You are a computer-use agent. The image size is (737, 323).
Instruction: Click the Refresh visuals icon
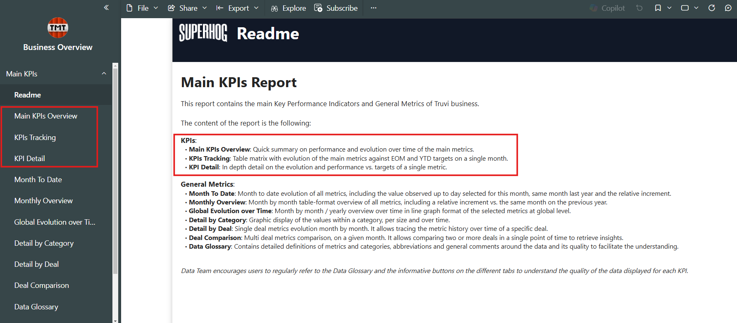712,8
